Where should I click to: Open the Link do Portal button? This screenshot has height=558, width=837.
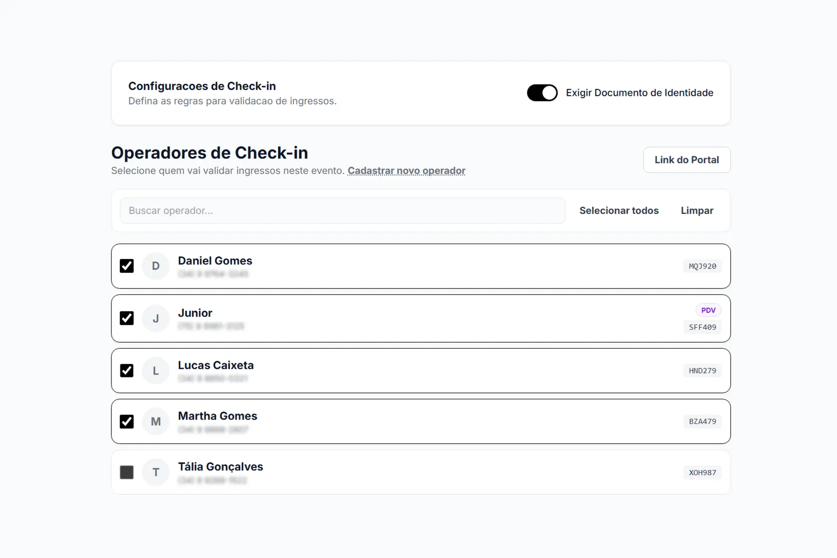(687, 160)
